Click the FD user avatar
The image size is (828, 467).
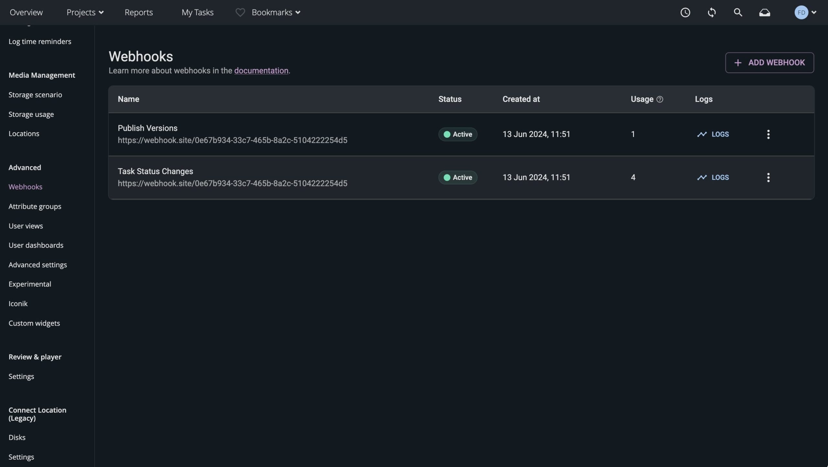tap(801, 12)
